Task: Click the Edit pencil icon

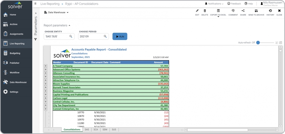Action: pyautogui.click(x=197, y=11)
